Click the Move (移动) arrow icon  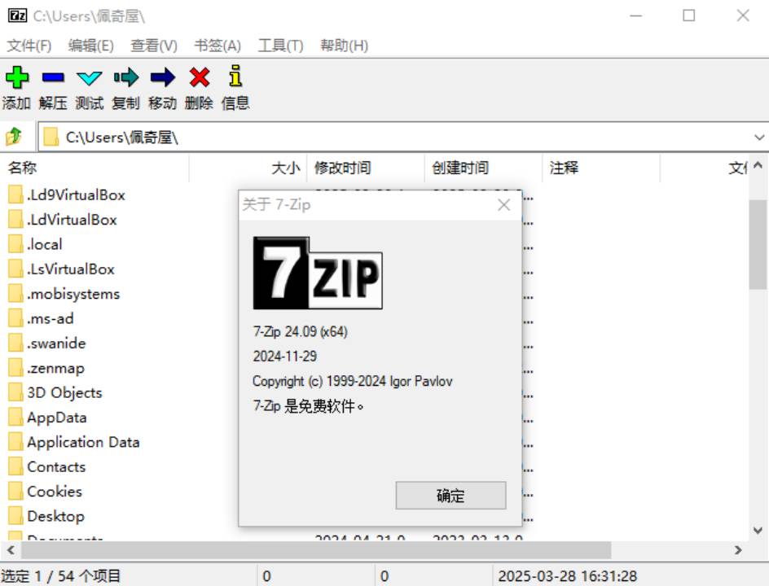[x=163, y=78]
